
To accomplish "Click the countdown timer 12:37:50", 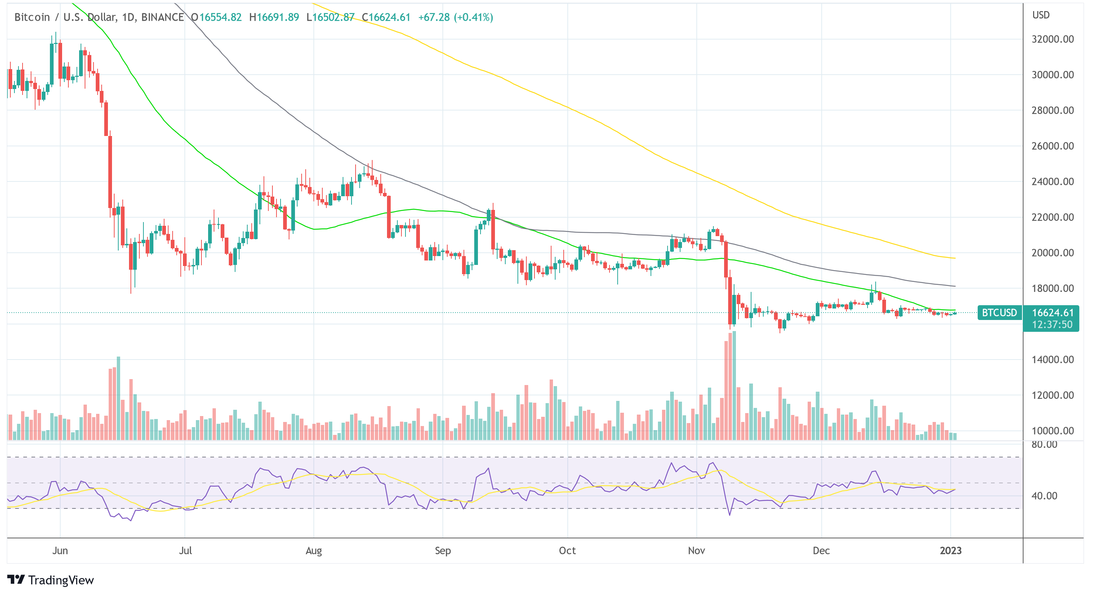I will 1052,324.
